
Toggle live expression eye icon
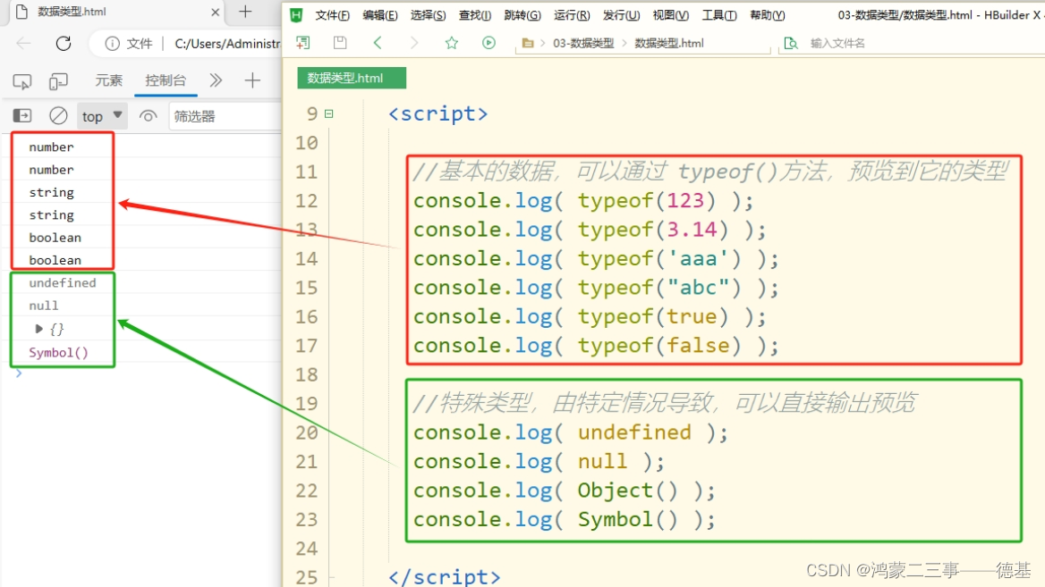pos(148,116)
